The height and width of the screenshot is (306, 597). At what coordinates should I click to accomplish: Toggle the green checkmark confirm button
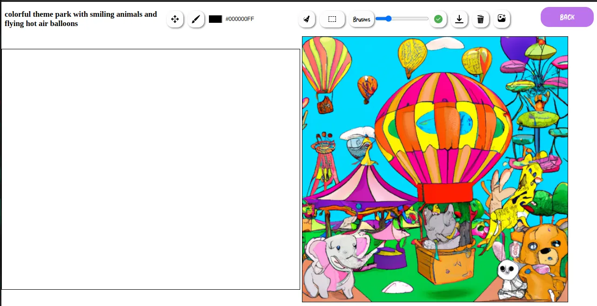[x=438, y=19]
